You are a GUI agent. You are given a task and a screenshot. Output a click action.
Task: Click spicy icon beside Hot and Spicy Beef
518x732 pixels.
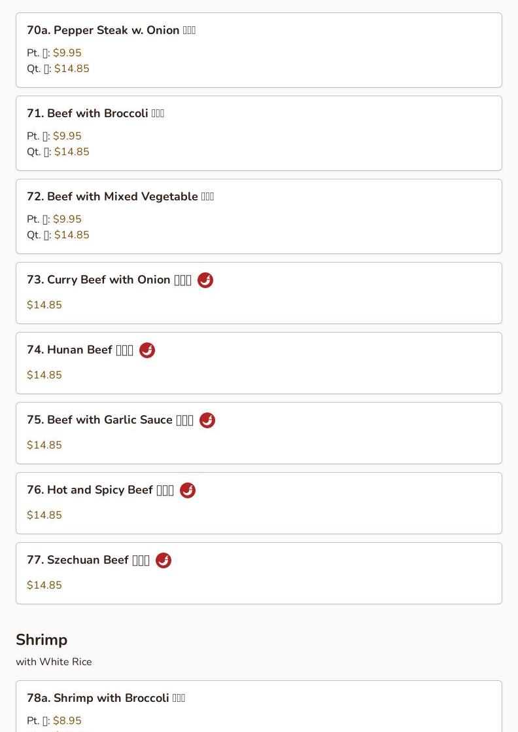click(x=188, y=490)
